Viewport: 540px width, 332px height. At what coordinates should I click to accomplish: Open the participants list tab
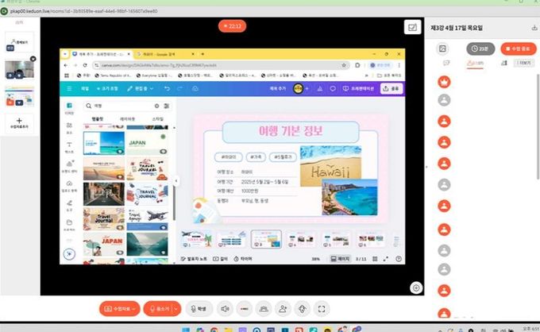[475, 63]
